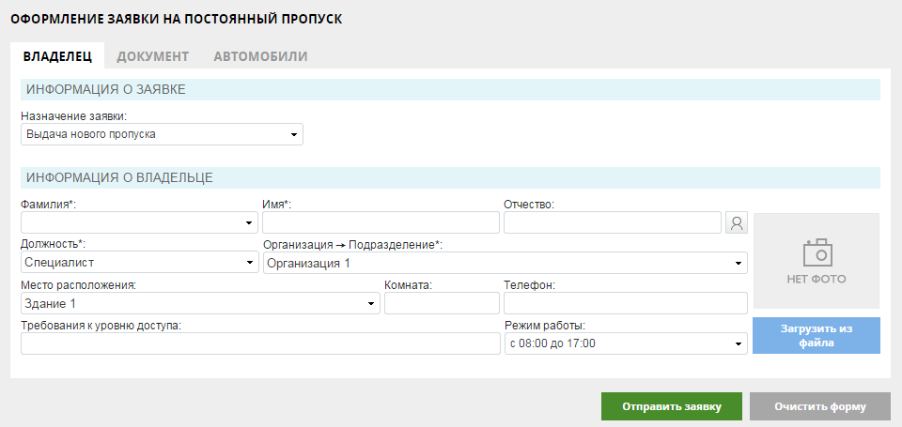Expand the Фамилия combo box arrow
Image resolution: width=902 pixels, height=427 pixels.
(249, 222)
